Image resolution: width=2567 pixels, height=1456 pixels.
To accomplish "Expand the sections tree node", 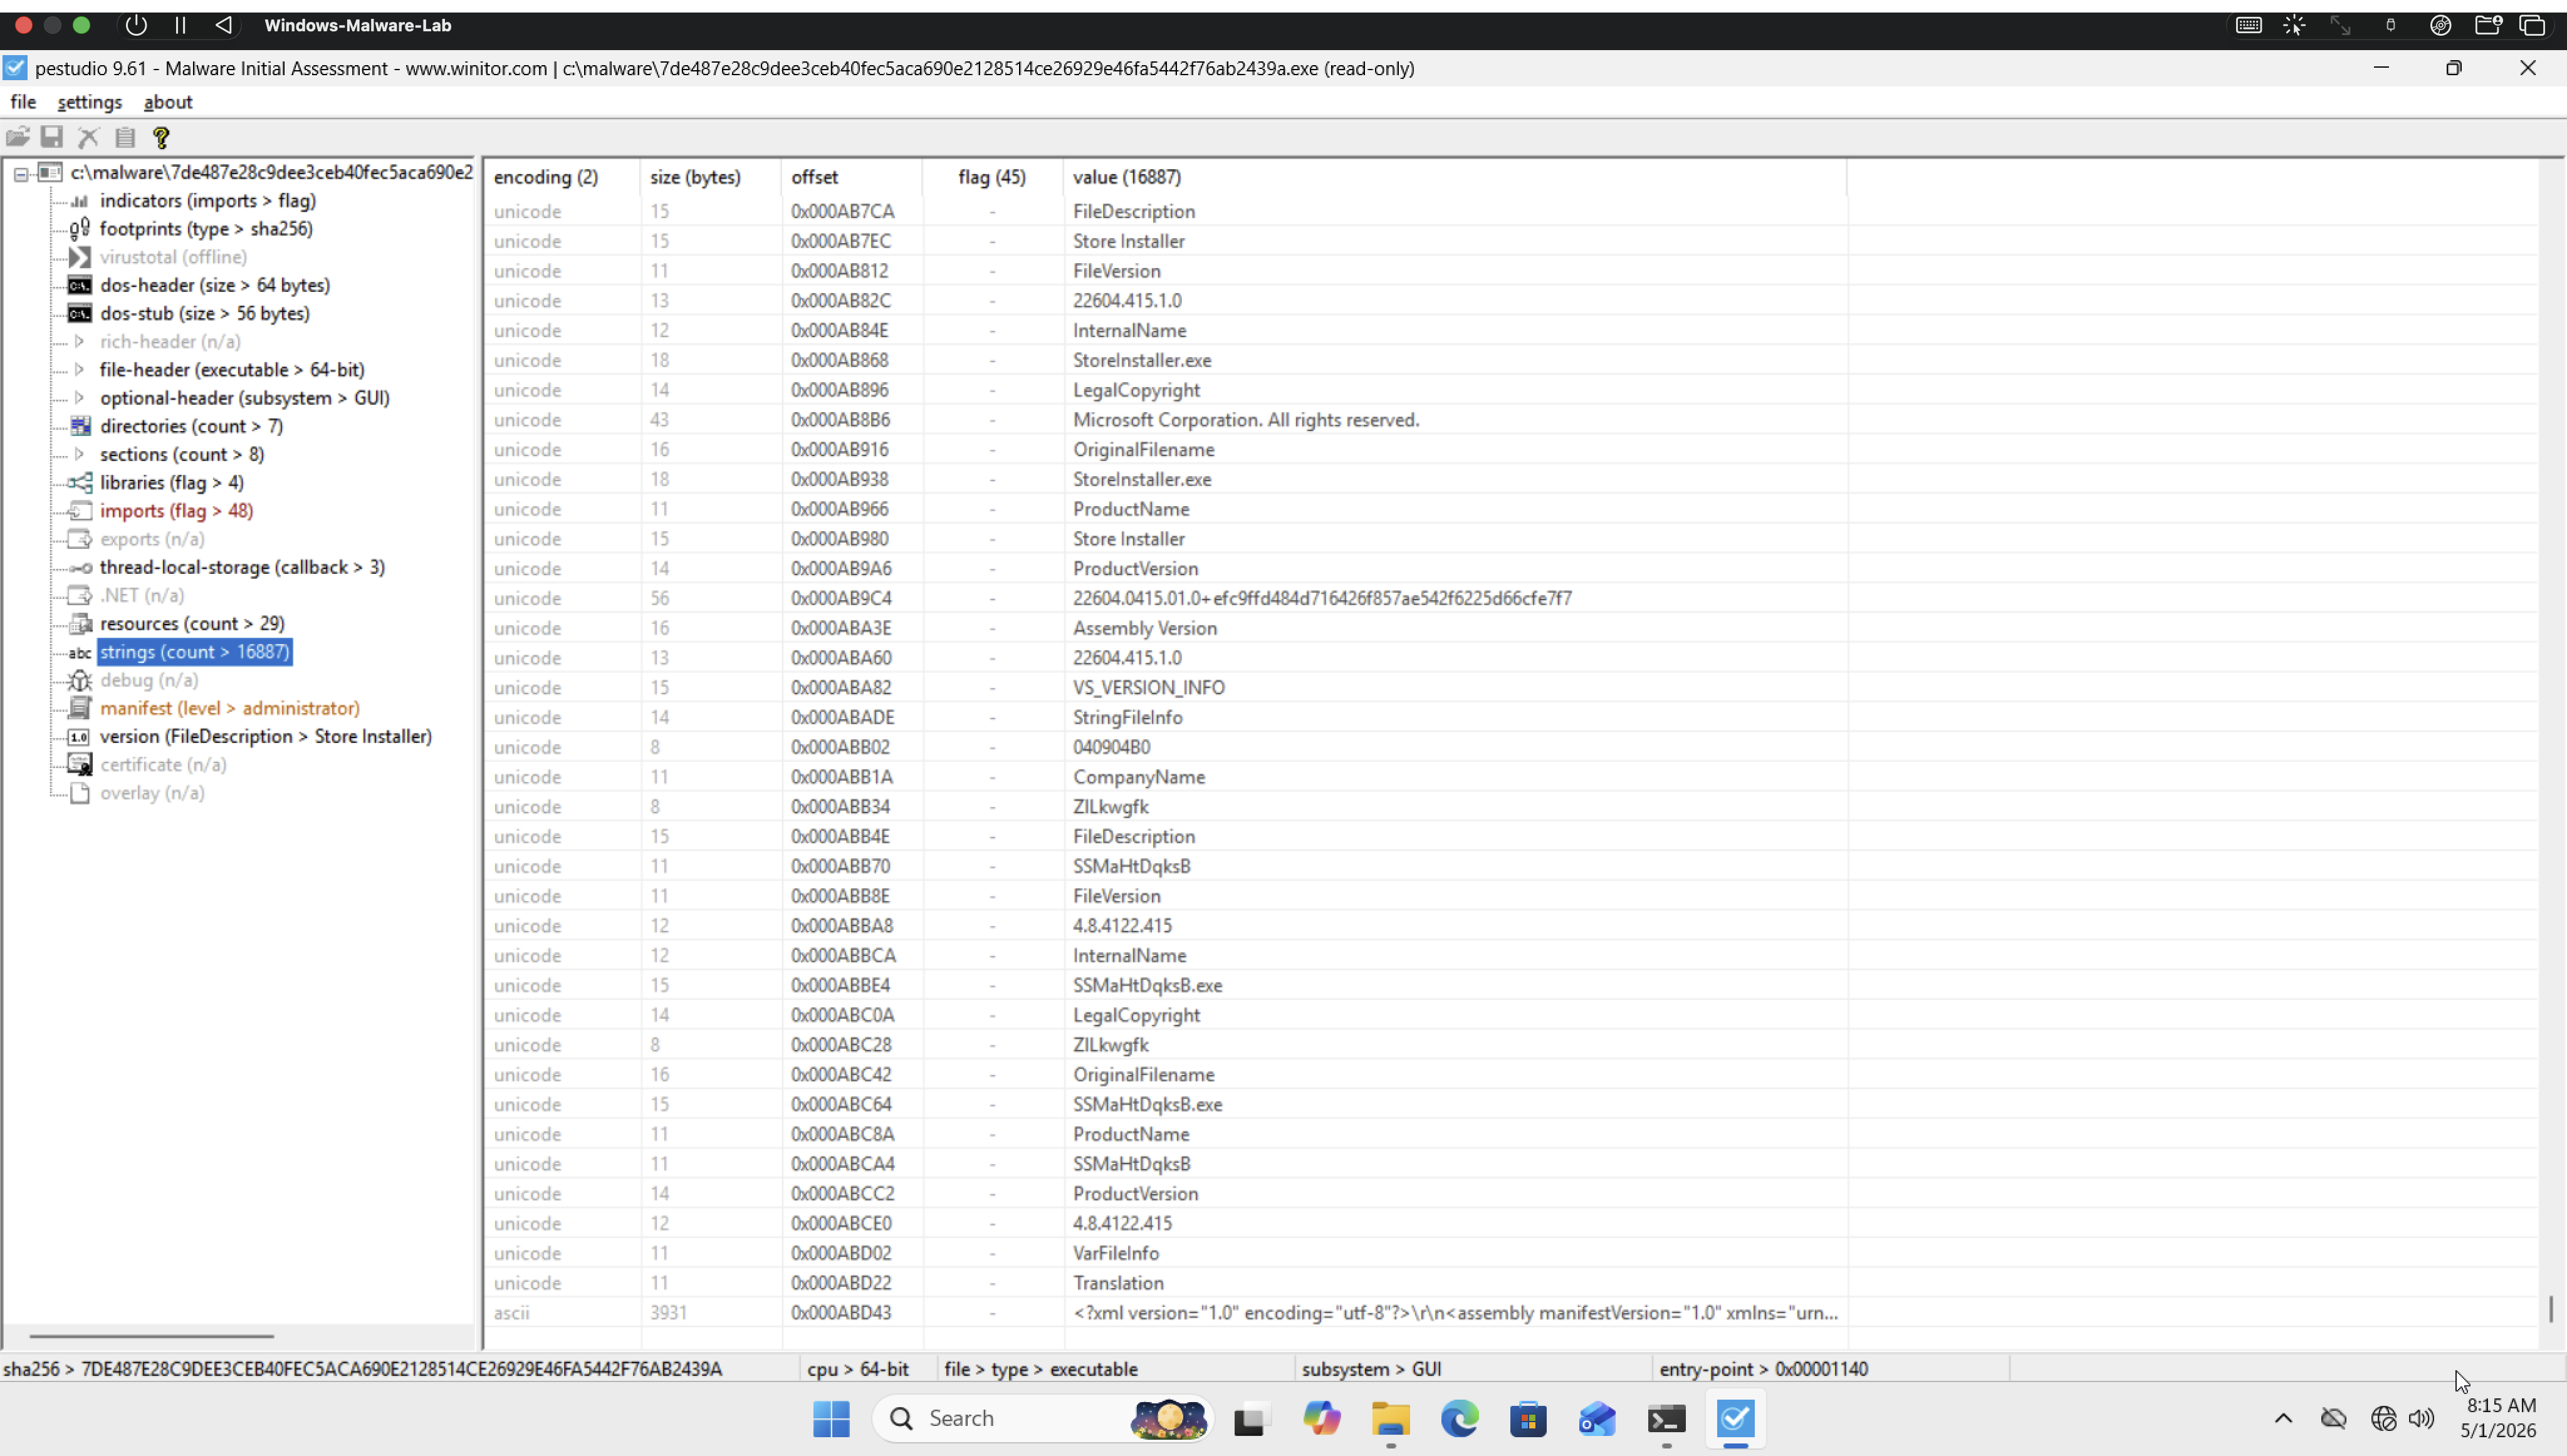I will click(79, 454).
